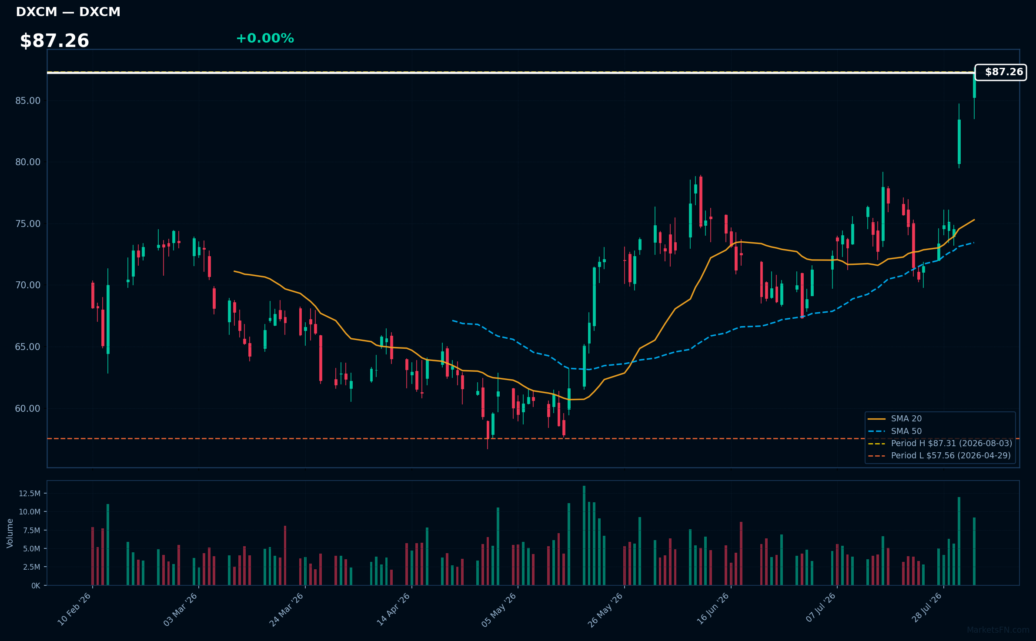
Task: Select the SMA 20 legend entry
Action: (895, 418)
